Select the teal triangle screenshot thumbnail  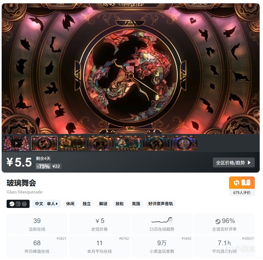click(x=128, y=143)
